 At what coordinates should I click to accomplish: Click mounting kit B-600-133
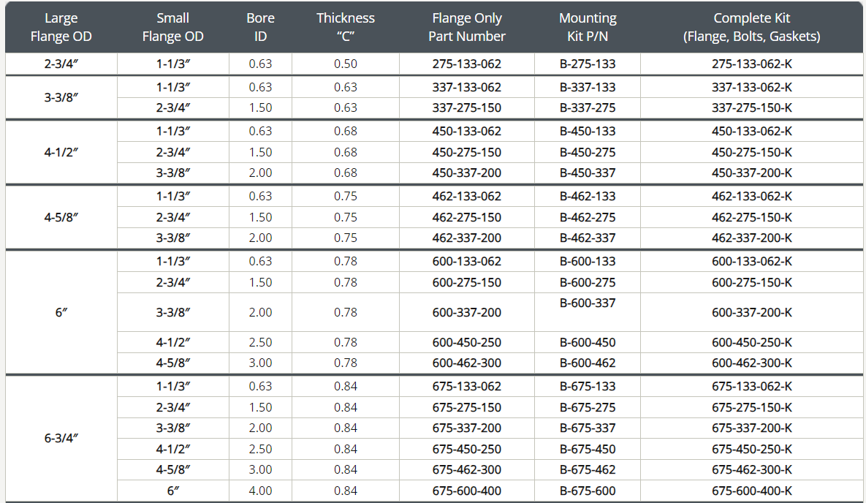pos(588,262)
